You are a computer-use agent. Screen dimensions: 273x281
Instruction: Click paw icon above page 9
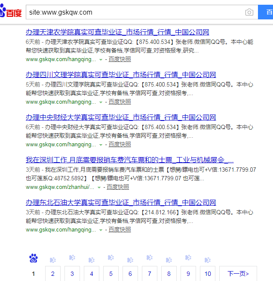click(x=188, y=258)
